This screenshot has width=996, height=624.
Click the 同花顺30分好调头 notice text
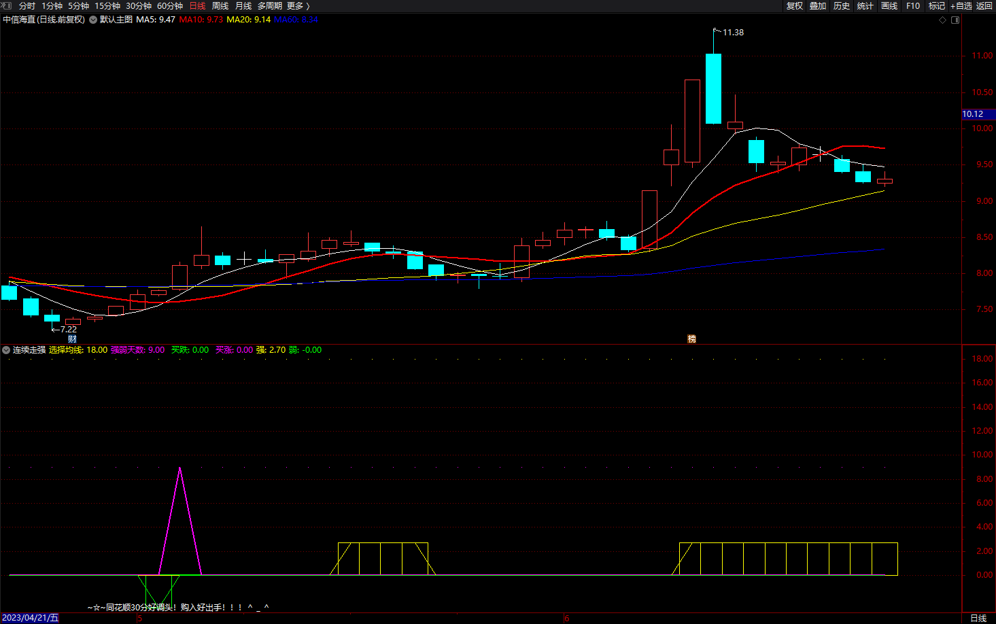(x=178, y=607)
